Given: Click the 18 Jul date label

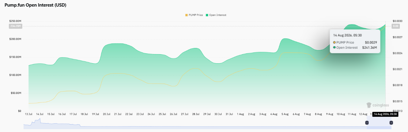Looking at the screenshot, I should click(x=84, y=114).
